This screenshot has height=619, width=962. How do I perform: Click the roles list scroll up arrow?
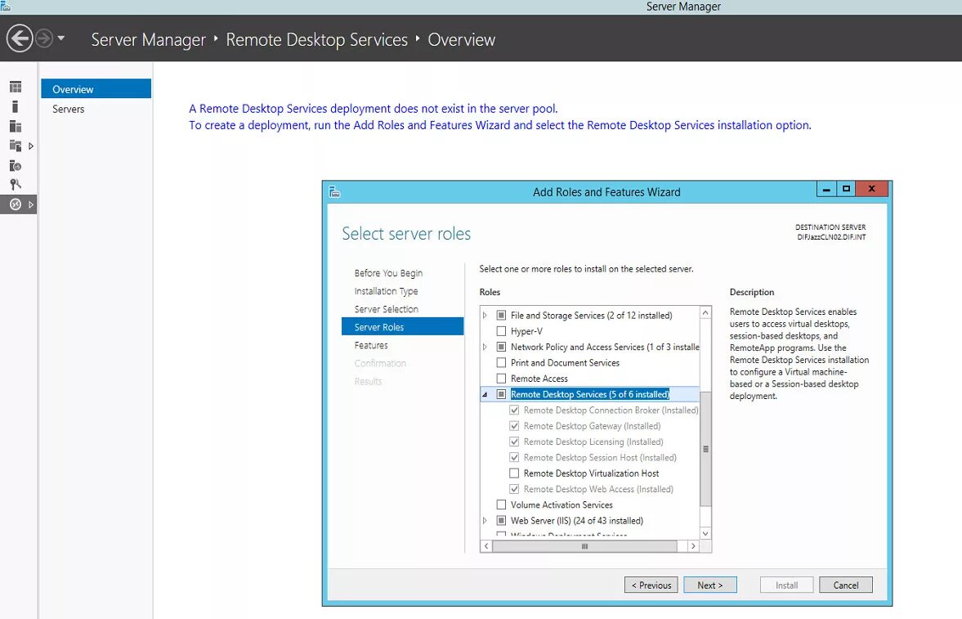705,312
